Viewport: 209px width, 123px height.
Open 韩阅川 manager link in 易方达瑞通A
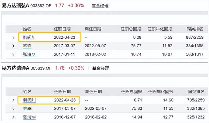click(x=29, y=100)
